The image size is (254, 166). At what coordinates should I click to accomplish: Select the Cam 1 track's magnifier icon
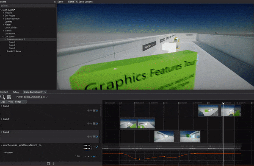pos(91,124)
